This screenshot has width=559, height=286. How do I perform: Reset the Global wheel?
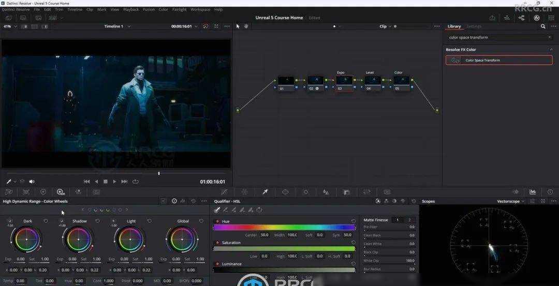201,221
